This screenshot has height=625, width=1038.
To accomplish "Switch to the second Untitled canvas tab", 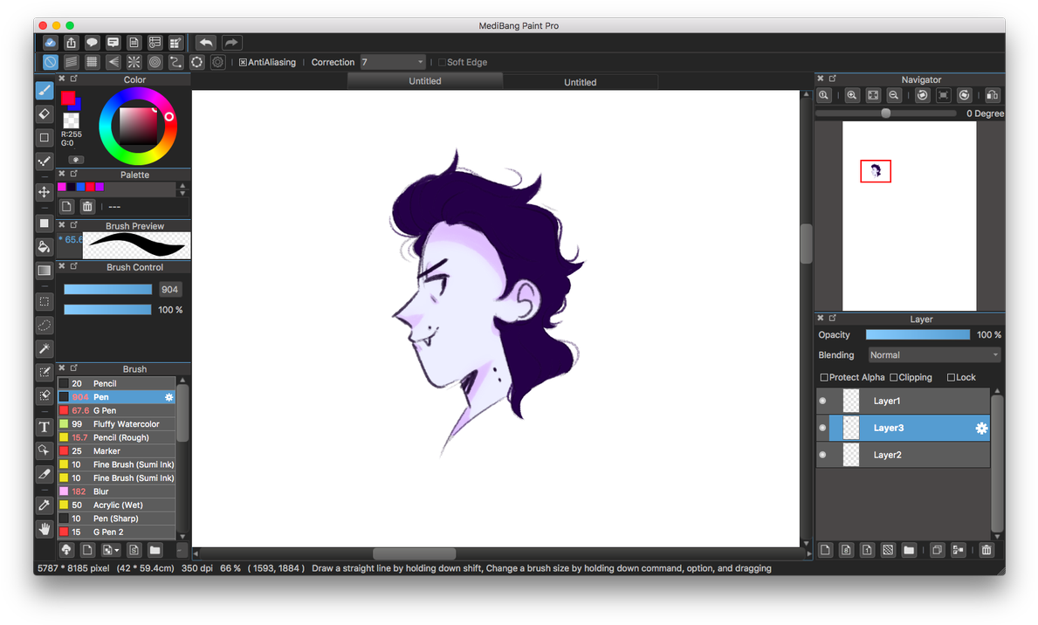I will click(x=581, y=82).
